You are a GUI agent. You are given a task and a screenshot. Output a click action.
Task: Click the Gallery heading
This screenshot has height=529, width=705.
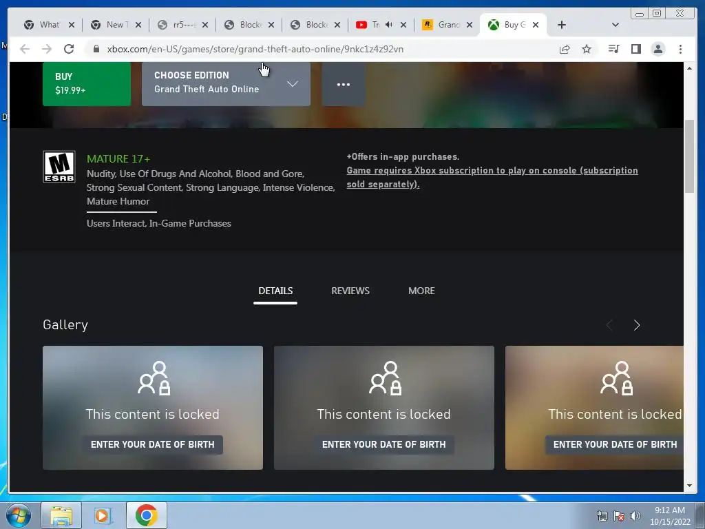pos(65,325)
